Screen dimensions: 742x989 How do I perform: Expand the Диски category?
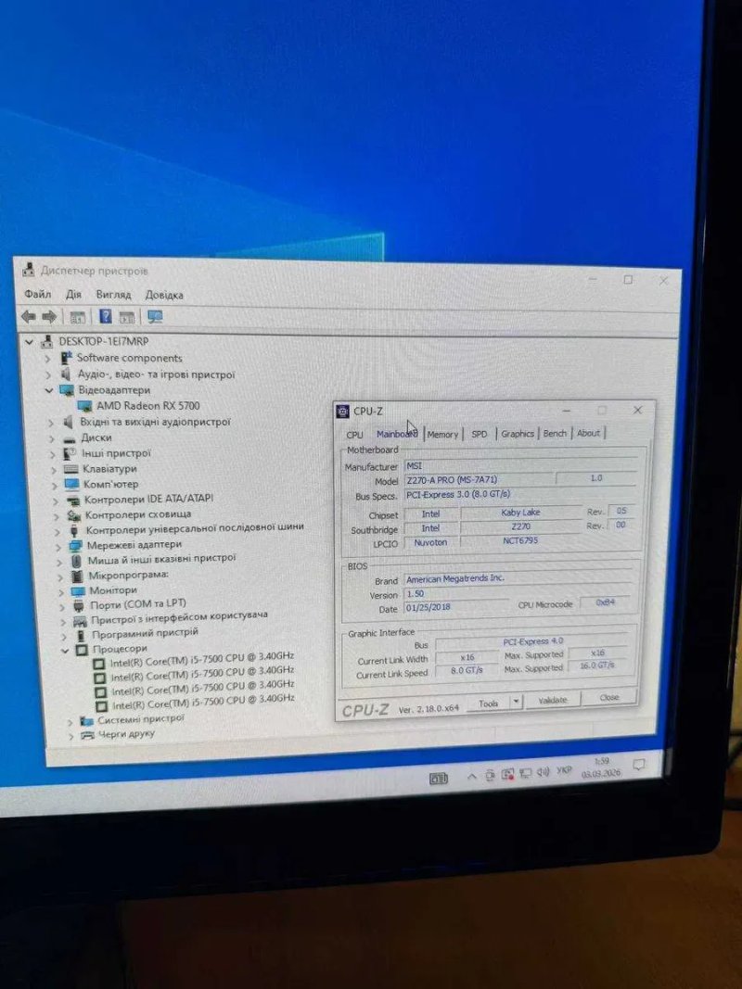click(51, 437)
